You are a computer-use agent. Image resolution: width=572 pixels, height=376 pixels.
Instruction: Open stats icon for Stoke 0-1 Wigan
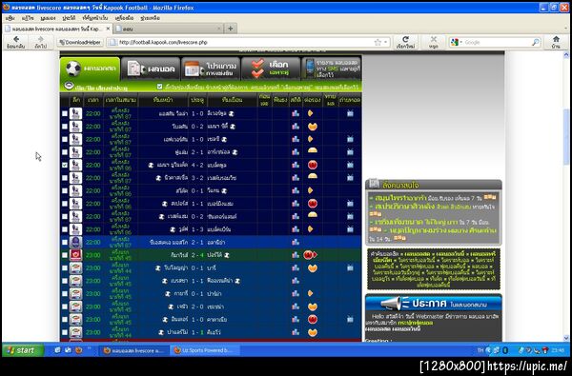296,190
